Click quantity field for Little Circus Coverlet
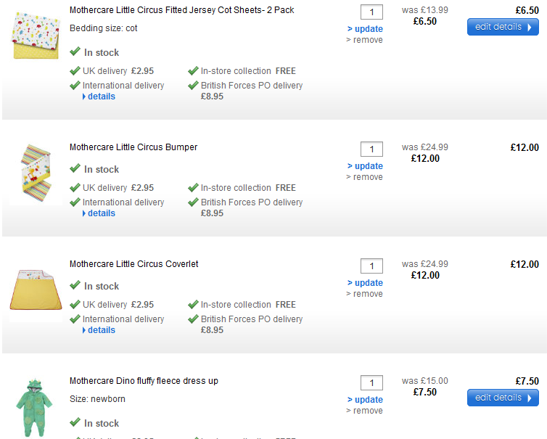The image size is (547, 439). [x=371, y=266]
